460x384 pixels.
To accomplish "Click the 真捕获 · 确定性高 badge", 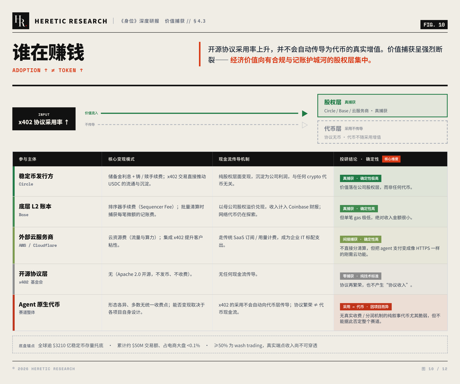I will pos(359,209).
